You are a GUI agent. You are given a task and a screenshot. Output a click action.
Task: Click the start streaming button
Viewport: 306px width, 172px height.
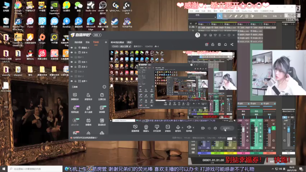(x=227, y=128)
